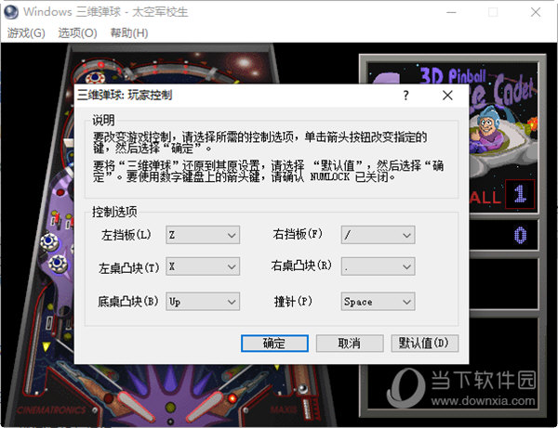The image size is (558, 428).
Task: Click the ball number 1 display
Action: point(520,194)
